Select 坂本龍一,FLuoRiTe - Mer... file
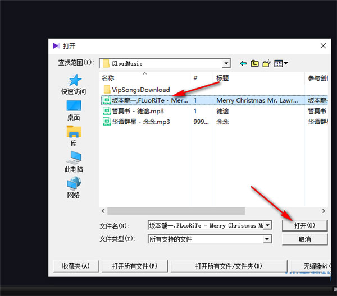Viewport: 337px width, 296px height. (145, 100)
